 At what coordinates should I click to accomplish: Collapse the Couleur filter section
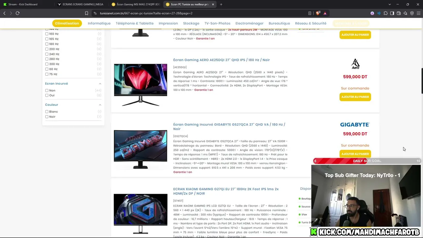(x=100, y=105)
